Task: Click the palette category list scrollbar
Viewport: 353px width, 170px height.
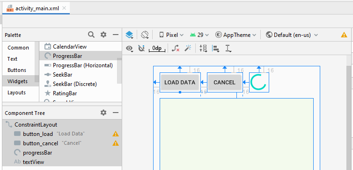Action: click(x=37, y=62)
